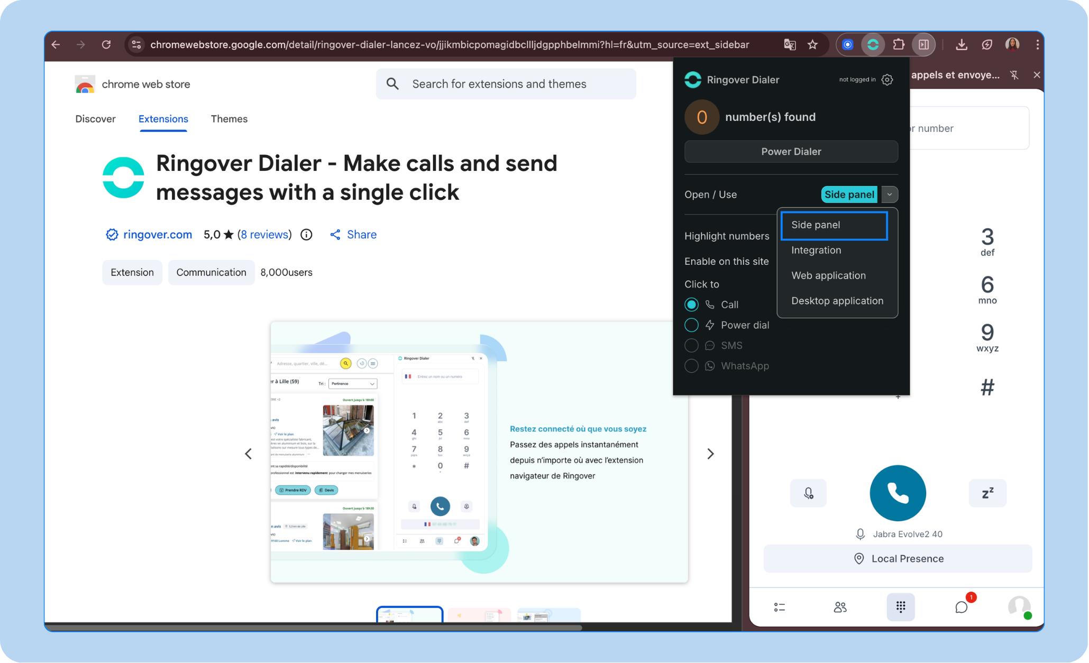Choose Web application from dropdown list
This screenshot has width=1089, height=663.
(828, 275)
